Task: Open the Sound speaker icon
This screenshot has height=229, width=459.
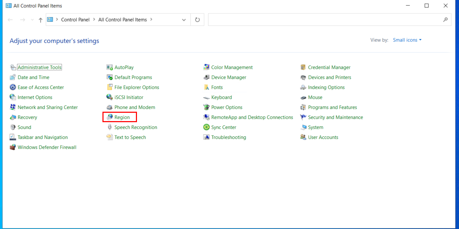Action: [13, 127]
